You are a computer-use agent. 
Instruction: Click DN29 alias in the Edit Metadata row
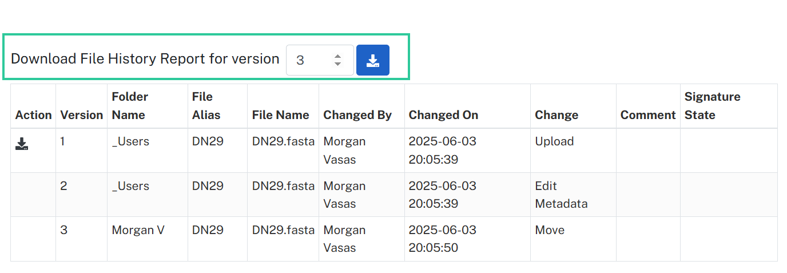pyautogui.click(x=208, y=186)
